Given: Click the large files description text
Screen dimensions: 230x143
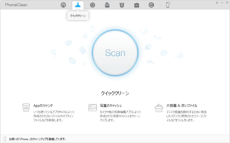Looking at the screenshot, I should 187,116.
